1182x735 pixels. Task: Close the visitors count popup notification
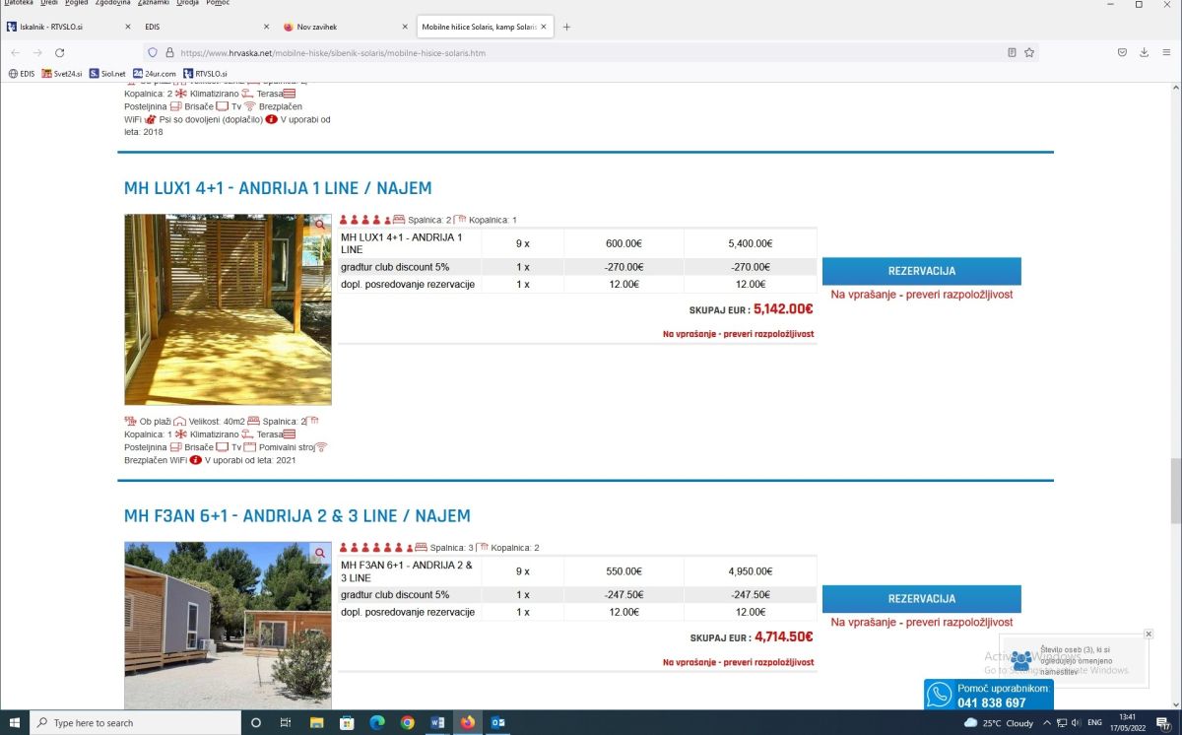(1149, 634)
